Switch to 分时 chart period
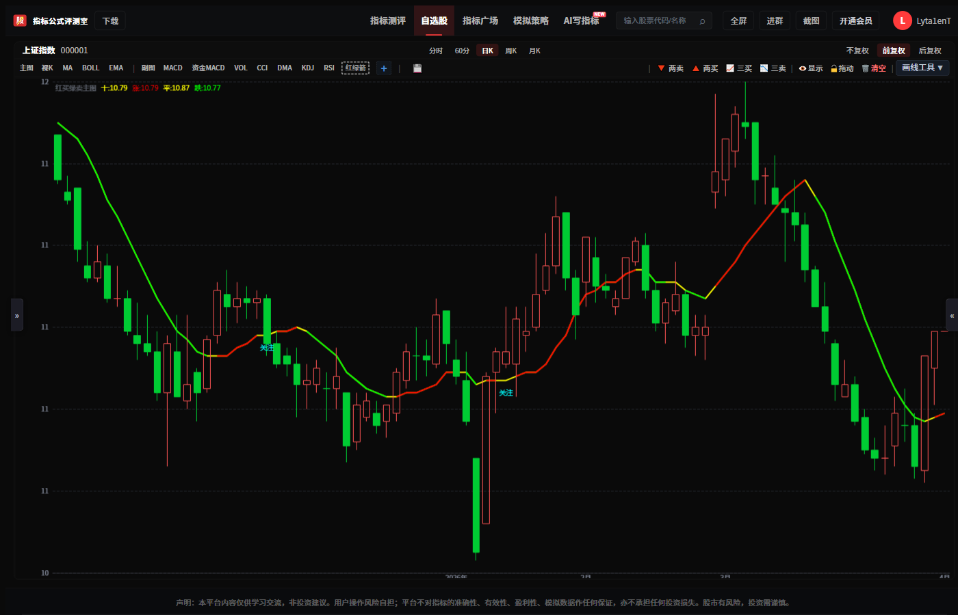 436,51
